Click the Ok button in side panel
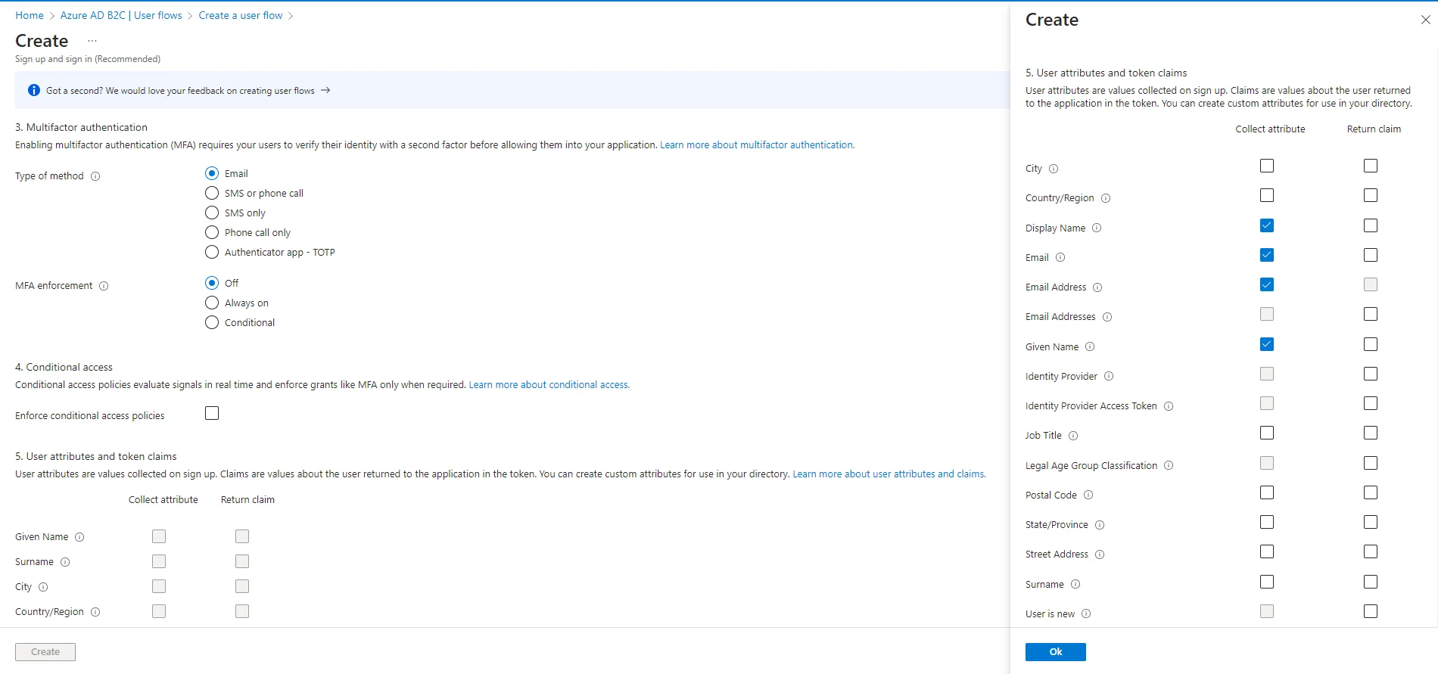Viewport: 1438px width, 674px height. pyautogui.click(x=1056, y=652)
